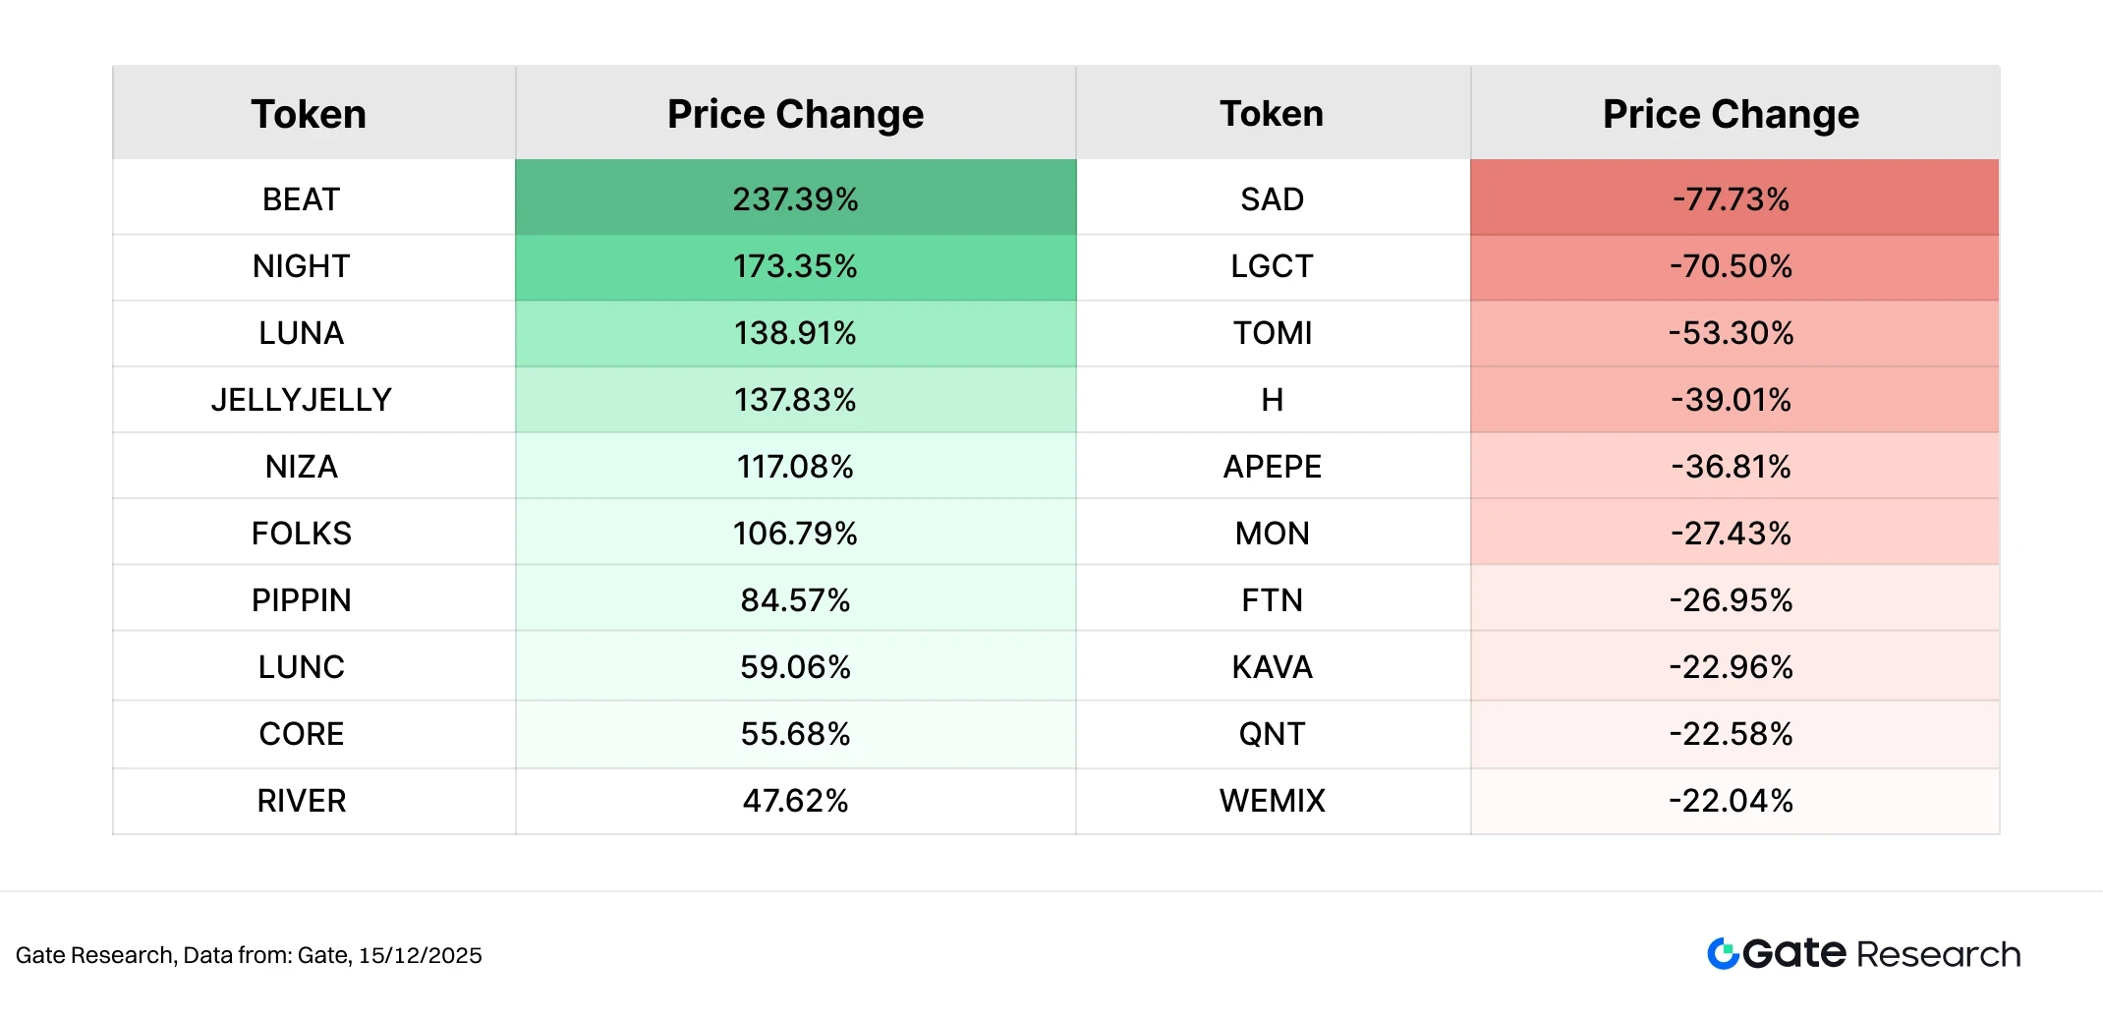2103x1018 pixels.
Task: Click the green Price Change column header
Action: [x=795, y=114]
